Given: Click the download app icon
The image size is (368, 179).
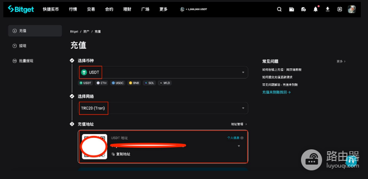Looking at the screenshot, I should click(328, 10).
